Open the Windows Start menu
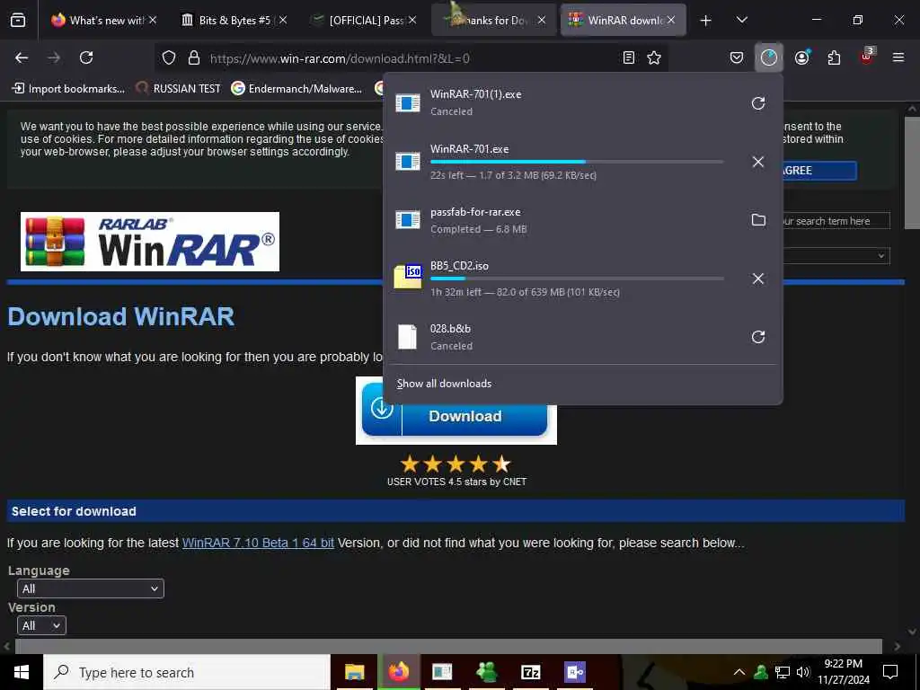This screenshot has width=920, height=690. [22, 672]
